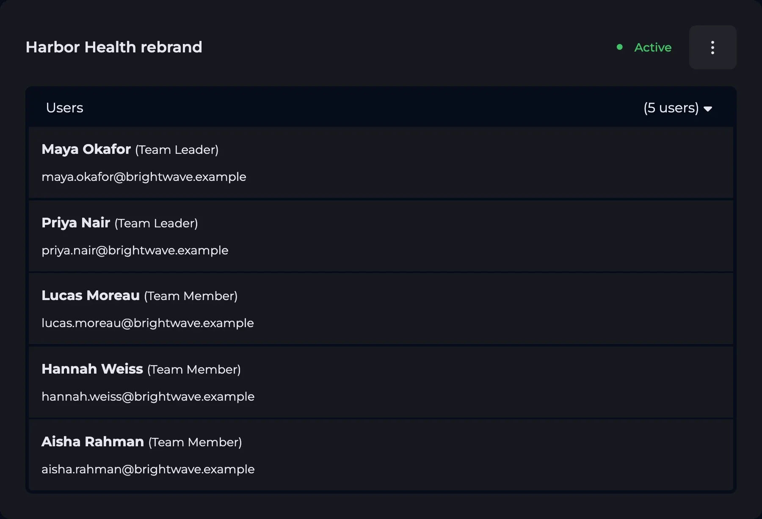Click Hannah Weiss's (Team Member) role label
Viewport: 762px width, 519px height.
[194, 369]
